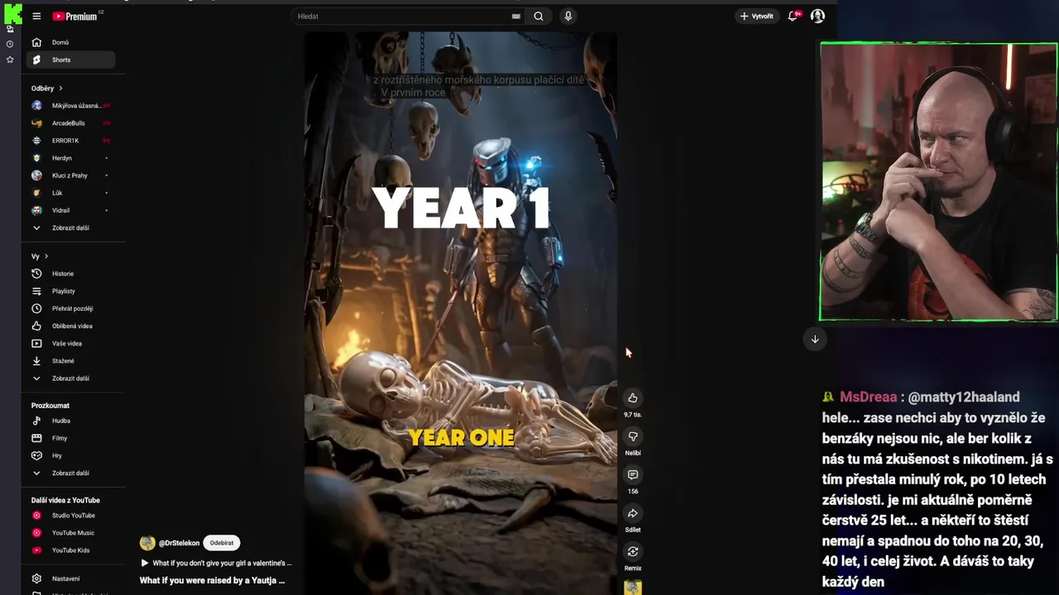The width and height of the screenshot is (1059, 595).
Task: Open ERROR1K channel avatar entry
Action: coord(36,140)
